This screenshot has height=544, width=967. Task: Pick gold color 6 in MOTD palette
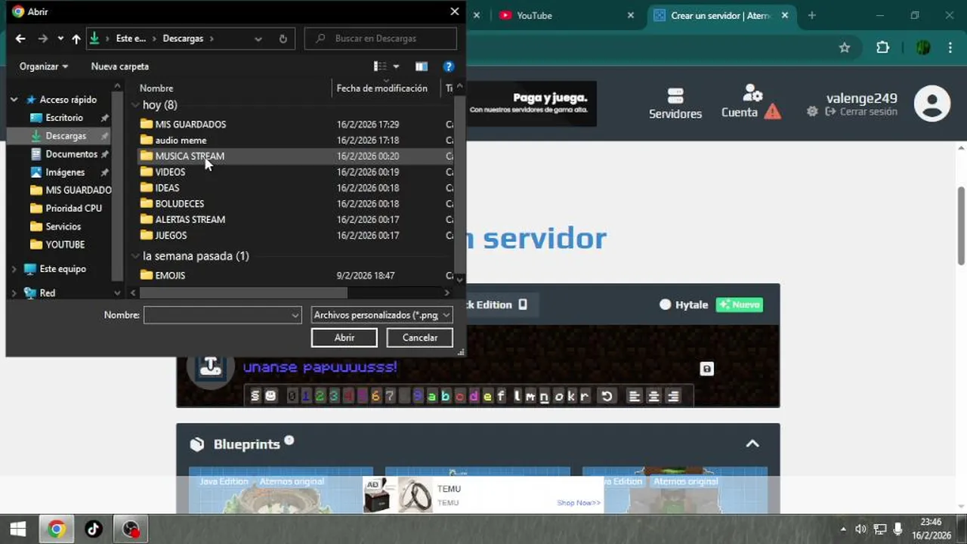[375, 396]
